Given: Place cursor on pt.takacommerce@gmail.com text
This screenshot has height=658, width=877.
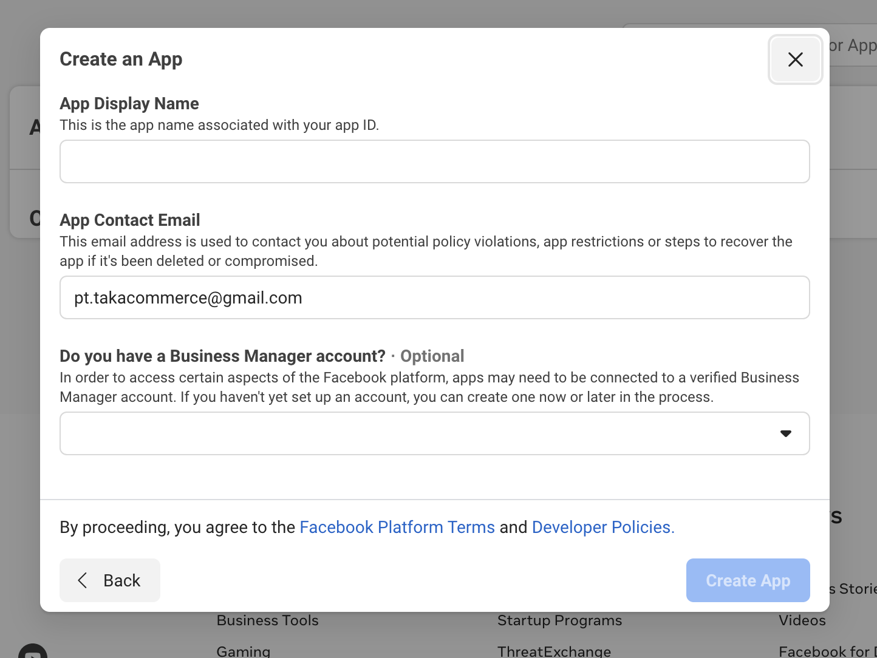Looking at the screenshot, I should [x=188, y=298].
